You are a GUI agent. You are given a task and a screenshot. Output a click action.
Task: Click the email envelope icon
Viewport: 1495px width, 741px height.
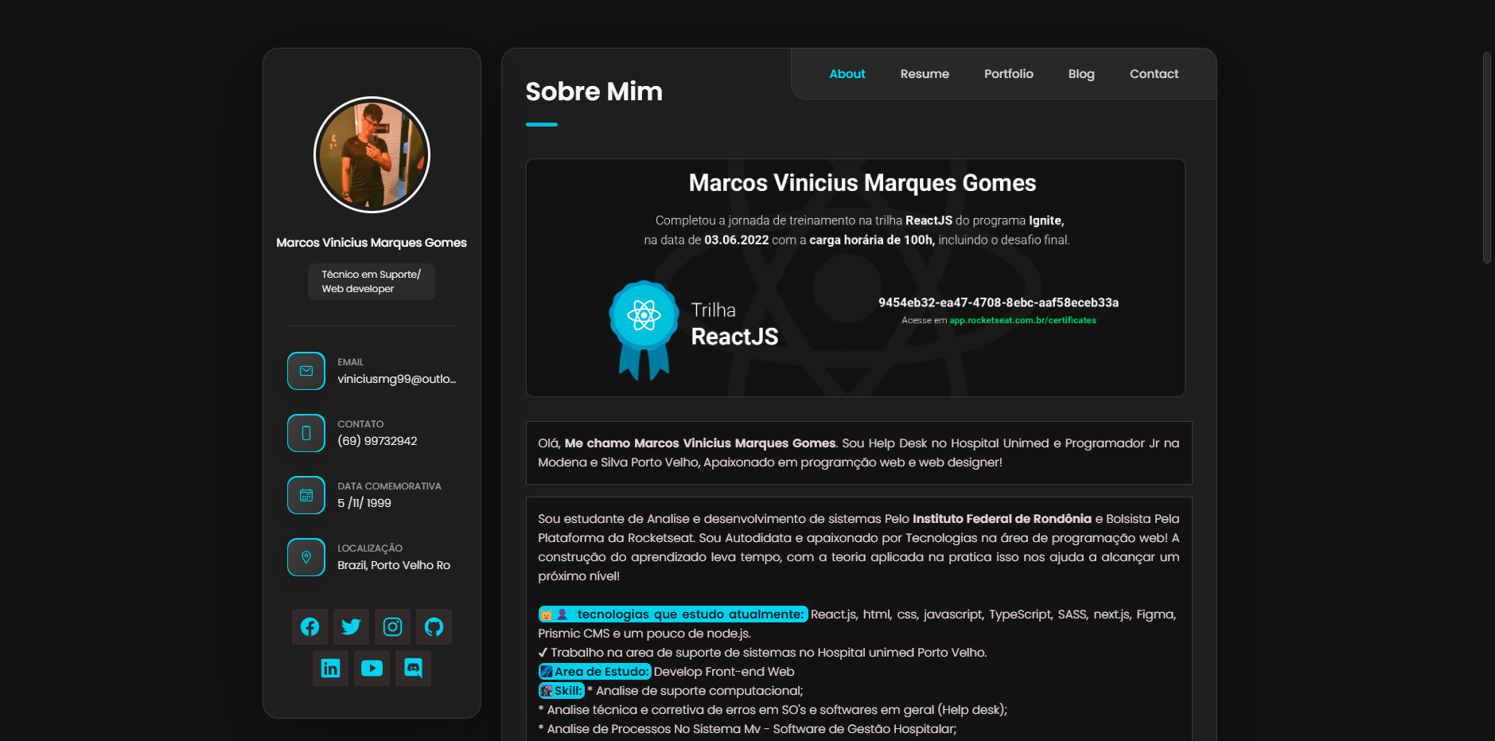[306, 370]
